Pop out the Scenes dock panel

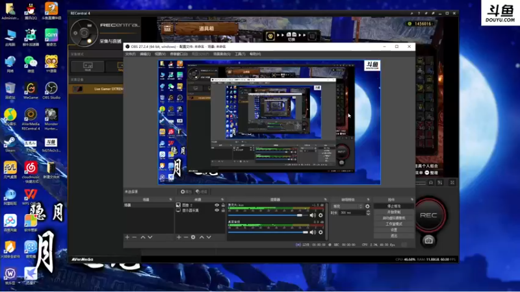(170, 200)
